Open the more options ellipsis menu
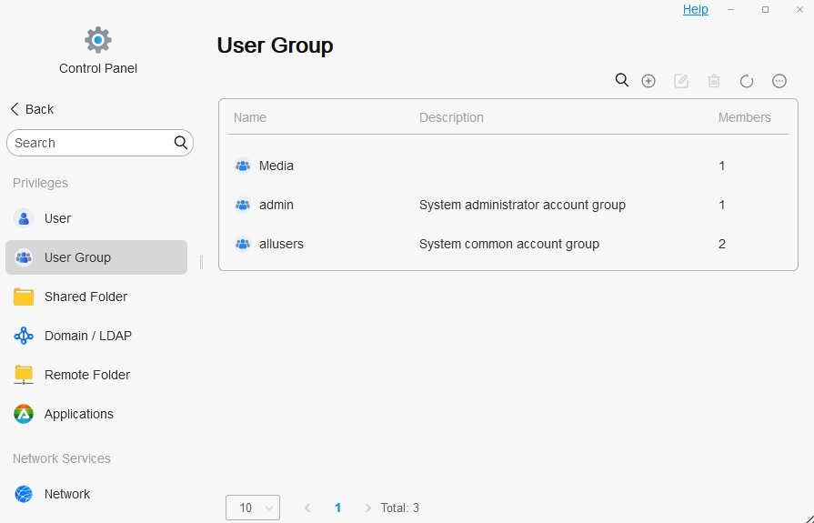This screenshot has width=814, height=523. pyautogui.click(x=779, y=81)
